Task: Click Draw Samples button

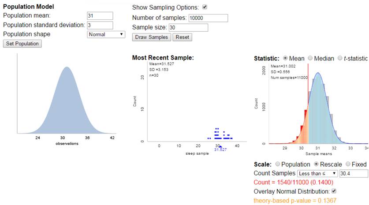Action: point(152,37)
